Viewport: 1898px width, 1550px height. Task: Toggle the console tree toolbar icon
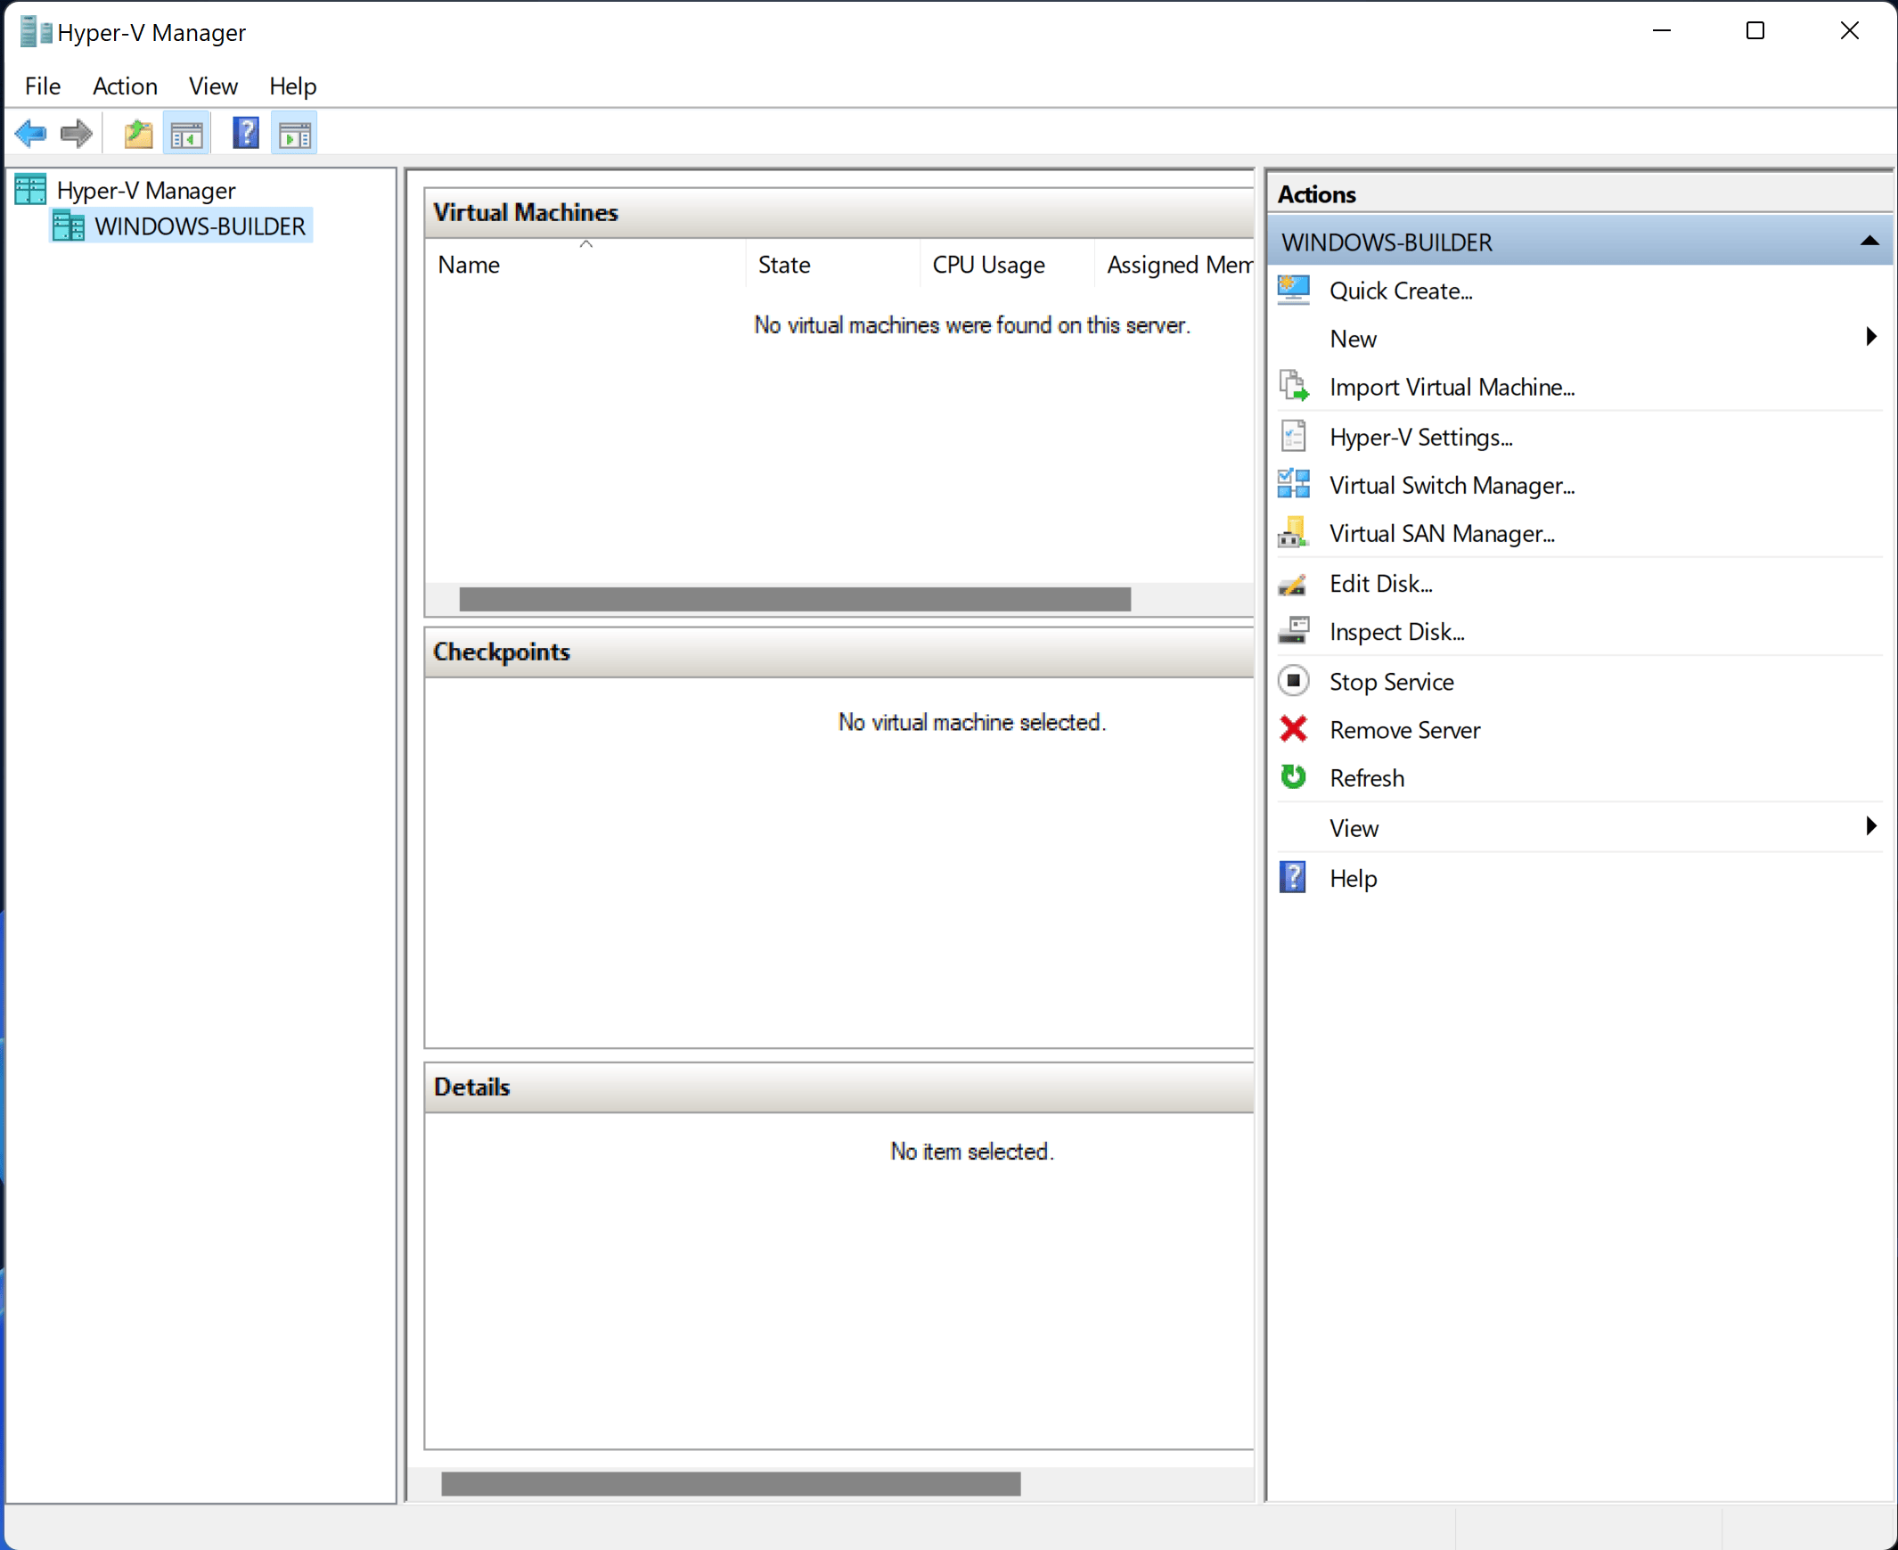(186, 132)
